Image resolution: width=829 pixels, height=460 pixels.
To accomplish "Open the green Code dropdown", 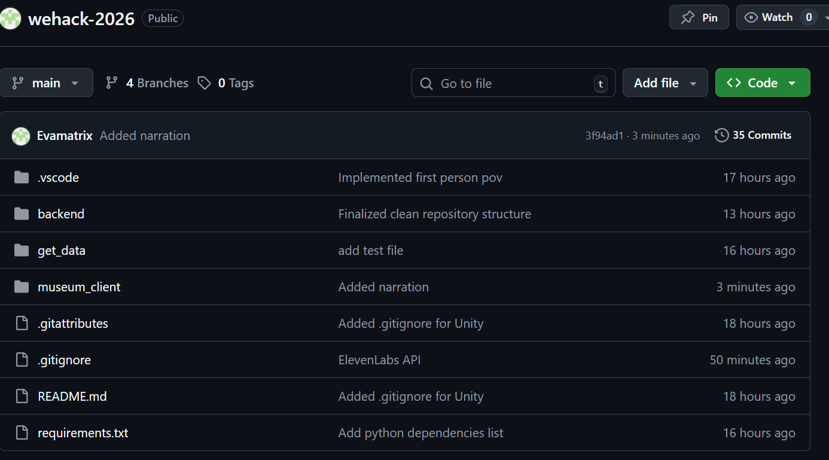I will pyautogui.click(x=762, y=83).
